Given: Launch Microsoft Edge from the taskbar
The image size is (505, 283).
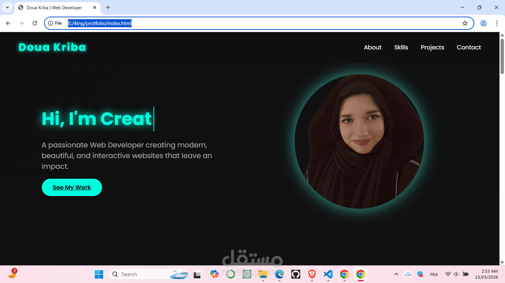Looking at the screenshot, I should [279, 274].
